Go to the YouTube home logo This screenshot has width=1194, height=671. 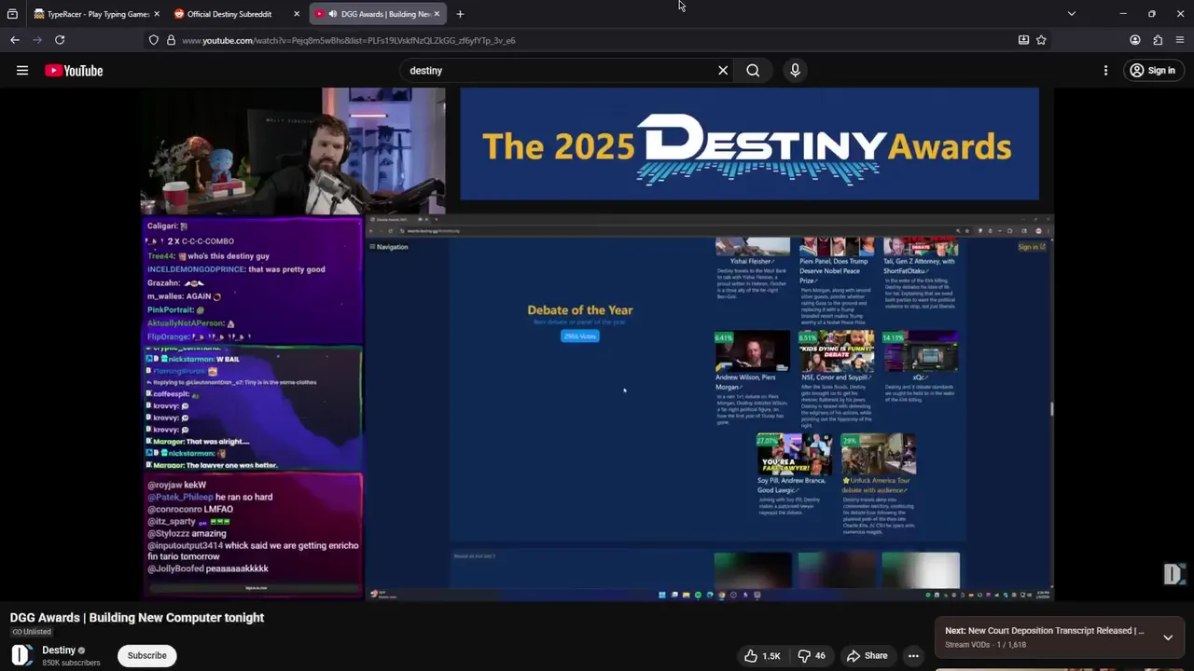click(74, 71)
